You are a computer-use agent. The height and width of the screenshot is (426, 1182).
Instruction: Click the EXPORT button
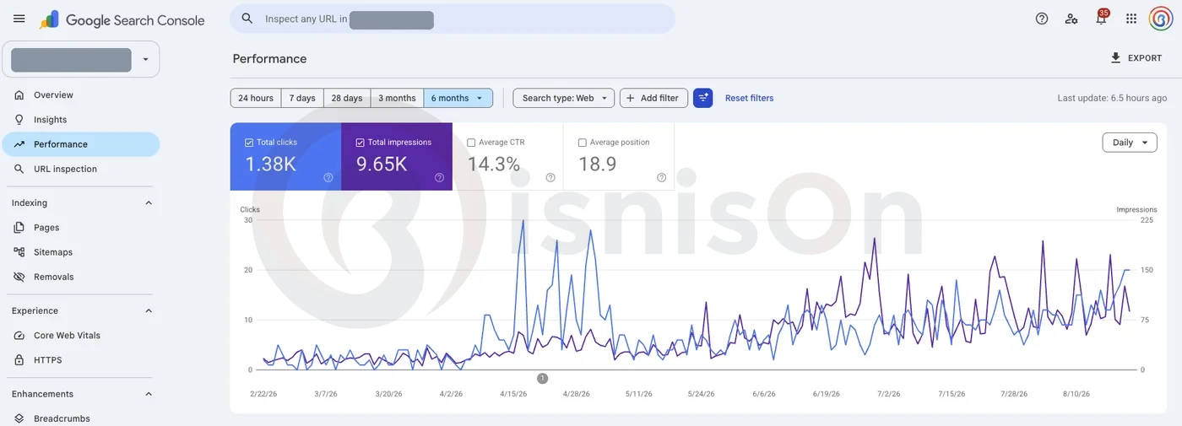tap(1136, 58)
